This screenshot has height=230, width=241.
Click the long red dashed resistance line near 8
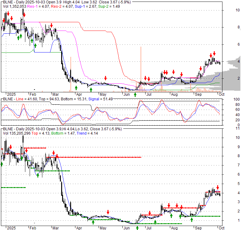(94, 157)
